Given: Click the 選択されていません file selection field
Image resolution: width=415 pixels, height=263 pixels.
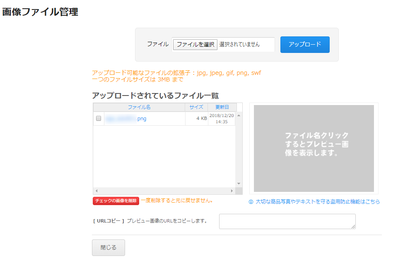Looking at the screenshot, I should click(246, 44).
